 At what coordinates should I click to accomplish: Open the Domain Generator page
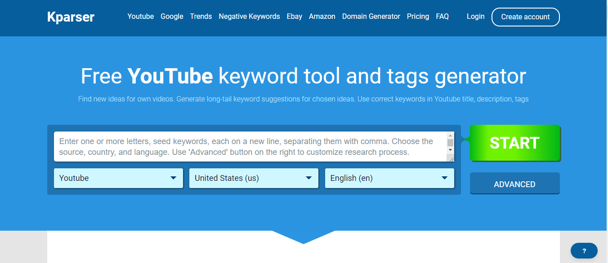[x=371, y=17]
